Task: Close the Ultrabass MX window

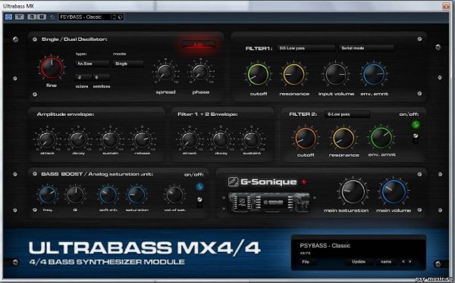Action: pyautogui.click(x=447, y=6)
